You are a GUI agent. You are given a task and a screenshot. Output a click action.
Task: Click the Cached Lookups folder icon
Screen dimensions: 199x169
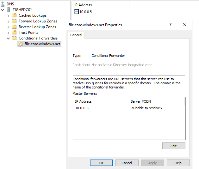[14, 15]
